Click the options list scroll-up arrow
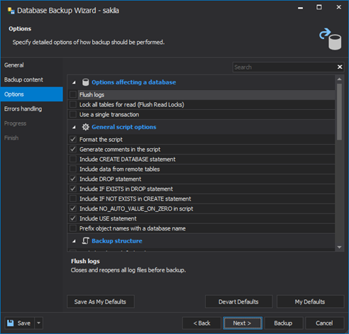The image size is (349, 334). 340,79
